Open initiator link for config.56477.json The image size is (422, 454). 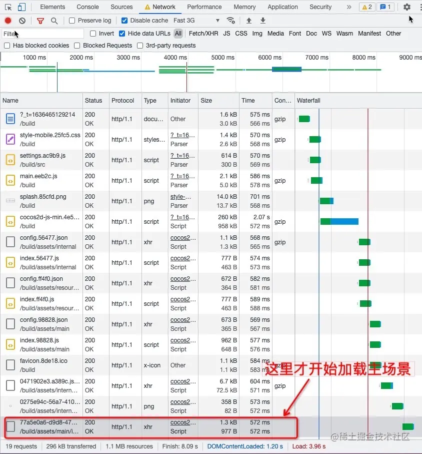(183, 238)
